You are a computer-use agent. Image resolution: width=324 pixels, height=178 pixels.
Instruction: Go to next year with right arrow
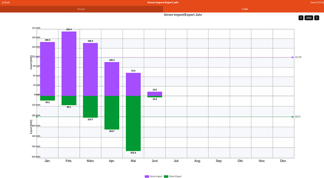(x=316, y=18)
